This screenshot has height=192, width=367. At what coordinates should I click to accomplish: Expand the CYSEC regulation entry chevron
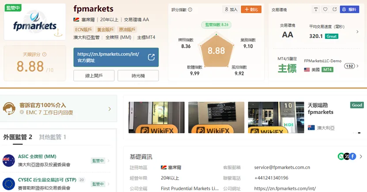pos(108,184)
